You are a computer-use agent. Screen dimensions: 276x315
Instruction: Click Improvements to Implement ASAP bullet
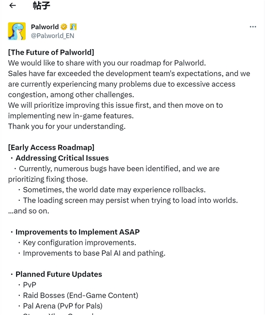pos(77,232)
